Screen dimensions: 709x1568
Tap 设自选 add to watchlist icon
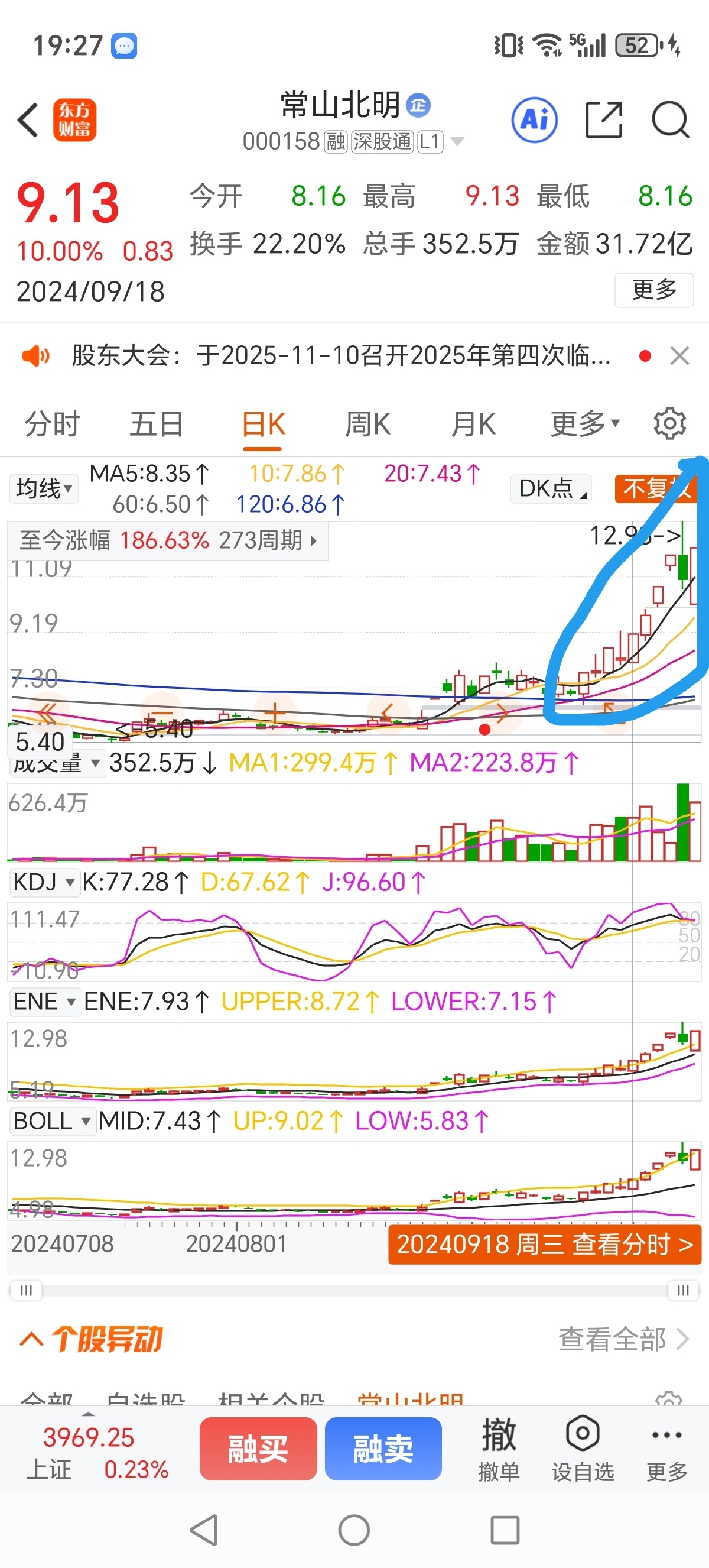(x=583, y=1449)
